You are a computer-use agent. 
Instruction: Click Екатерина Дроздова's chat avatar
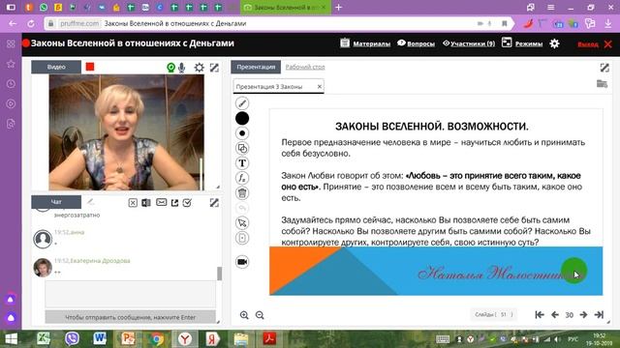(x=43, y=268)
